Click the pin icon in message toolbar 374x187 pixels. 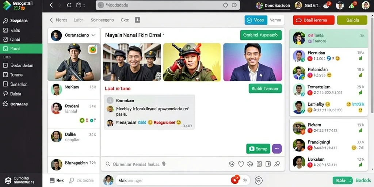(x=277, y=164)
